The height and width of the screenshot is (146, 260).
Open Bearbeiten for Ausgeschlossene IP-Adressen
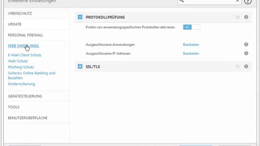pyautogui.click(x=191, y=54)
